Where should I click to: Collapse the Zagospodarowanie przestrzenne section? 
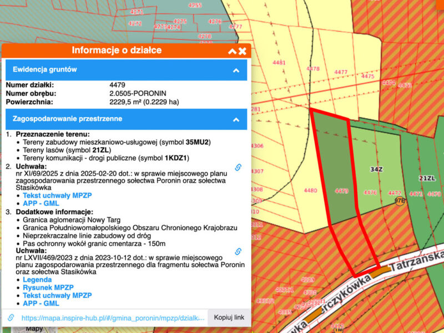236,120
